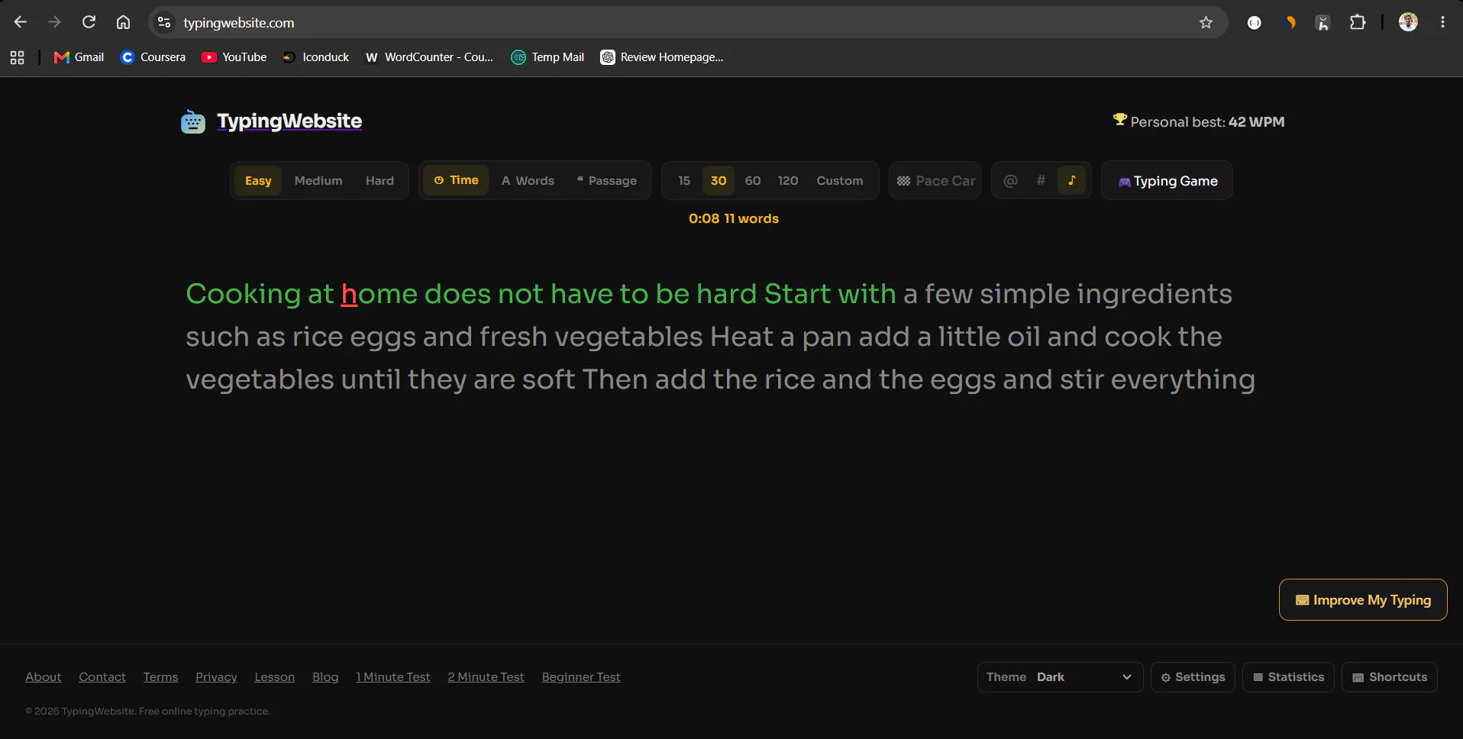Switch to Time mode
The image size is (1463, 739).
click(x=456, y=180)
